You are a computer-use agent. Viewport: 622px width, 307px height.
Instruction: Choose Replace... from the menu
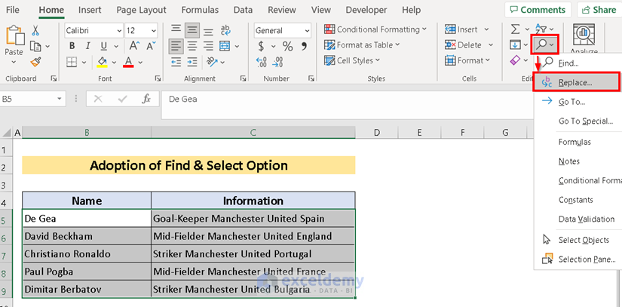point(575,82)
